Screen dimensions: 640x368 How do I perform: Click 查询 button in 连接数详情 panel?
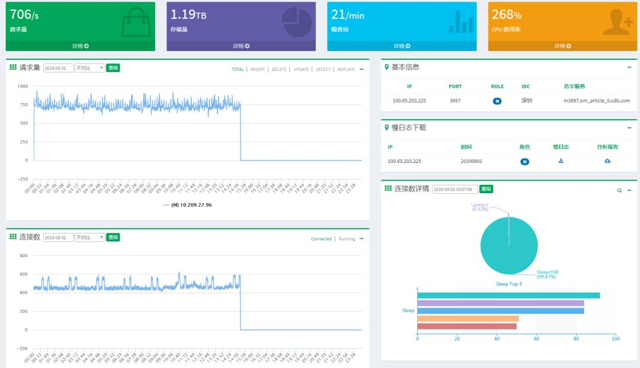pos(486,189)
